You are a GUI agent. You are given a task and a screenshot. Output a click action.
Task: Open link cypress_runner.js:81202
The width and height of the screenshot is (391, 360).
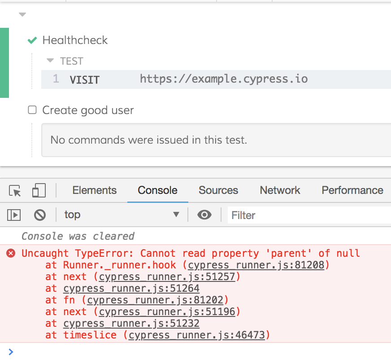155,300
